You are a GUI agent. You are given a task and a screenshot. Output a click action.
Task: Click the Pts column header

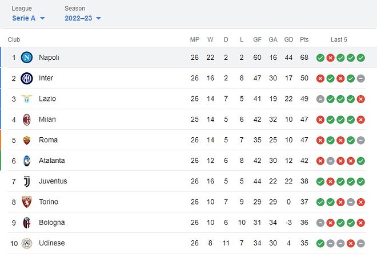[x=304, y=40]
